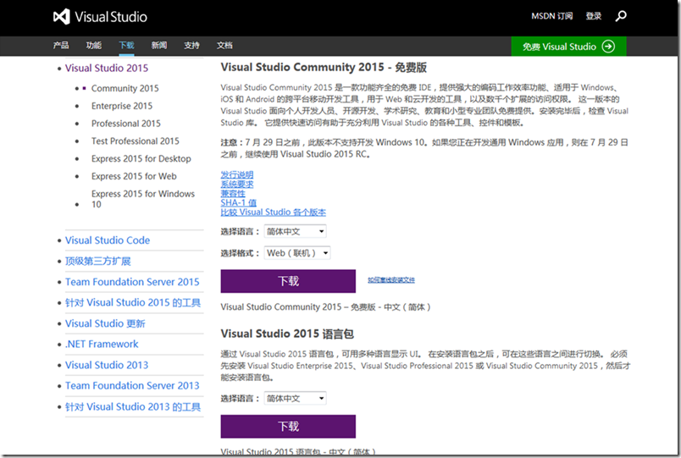Open the Visual Studio 更新 link
The width and height of the screenshot is (681, 458).
point(105,323)
